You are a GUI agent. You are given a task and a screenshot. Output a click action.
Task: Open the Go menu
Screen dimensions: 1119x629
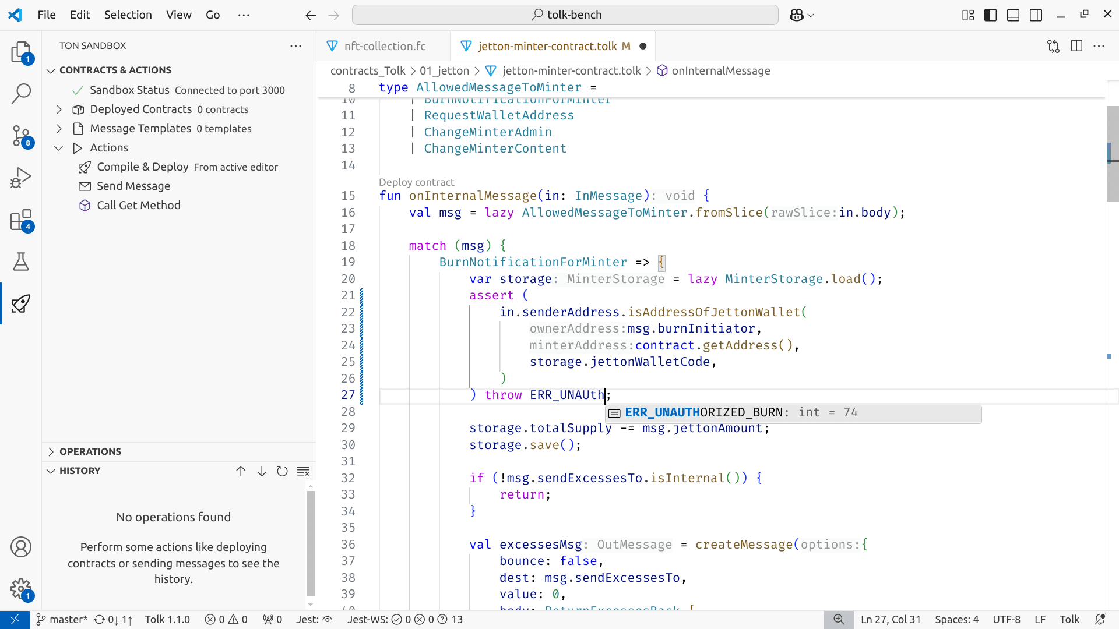click(x=213, y=15)
